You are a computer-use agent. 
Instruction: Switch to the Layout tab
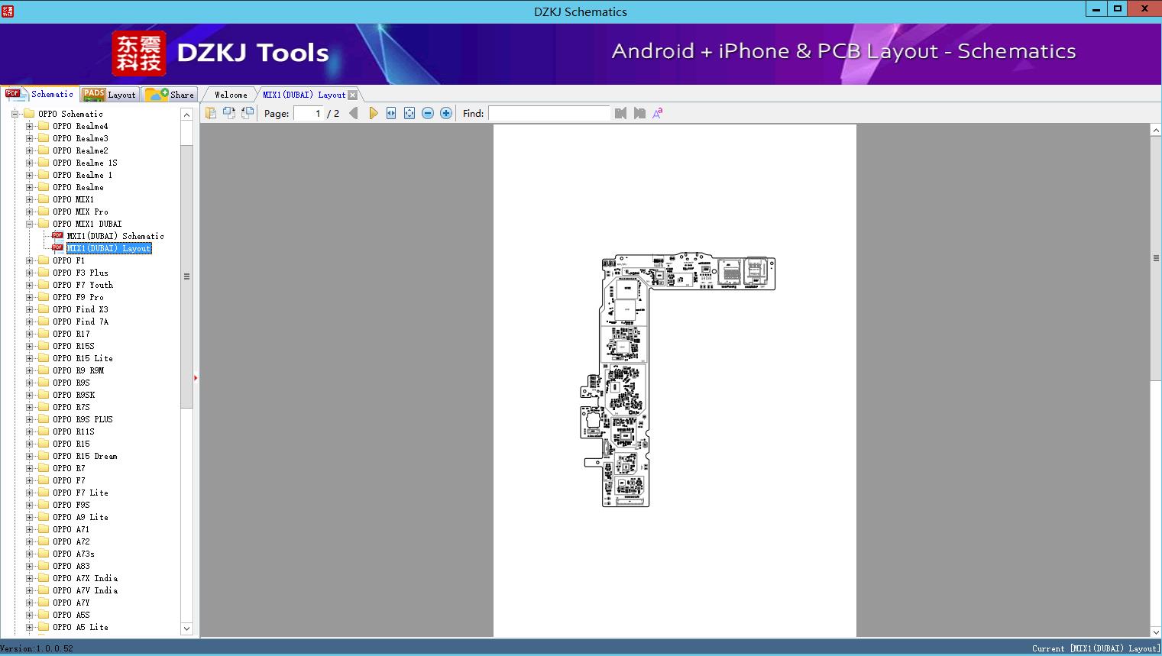tap(109, 95)
